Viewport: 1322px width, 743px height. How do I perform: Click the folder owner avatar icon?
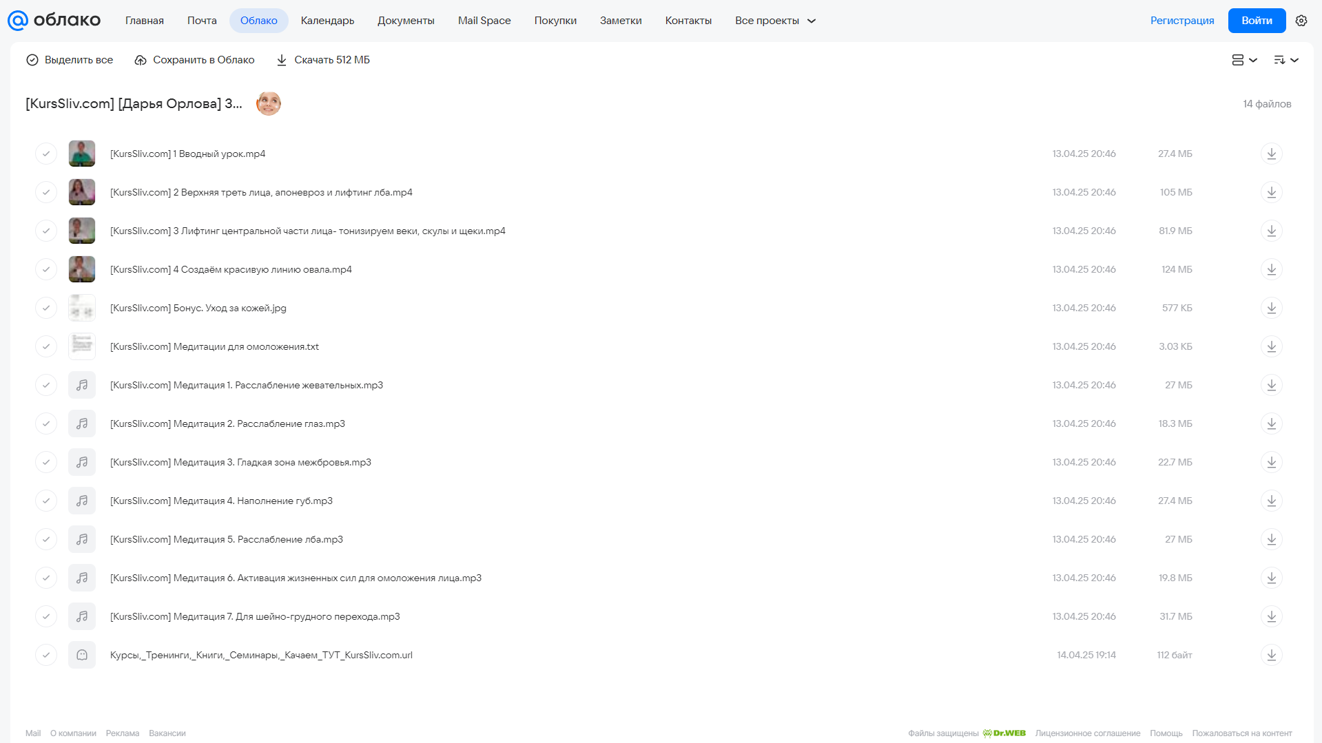tap(269, 103)
